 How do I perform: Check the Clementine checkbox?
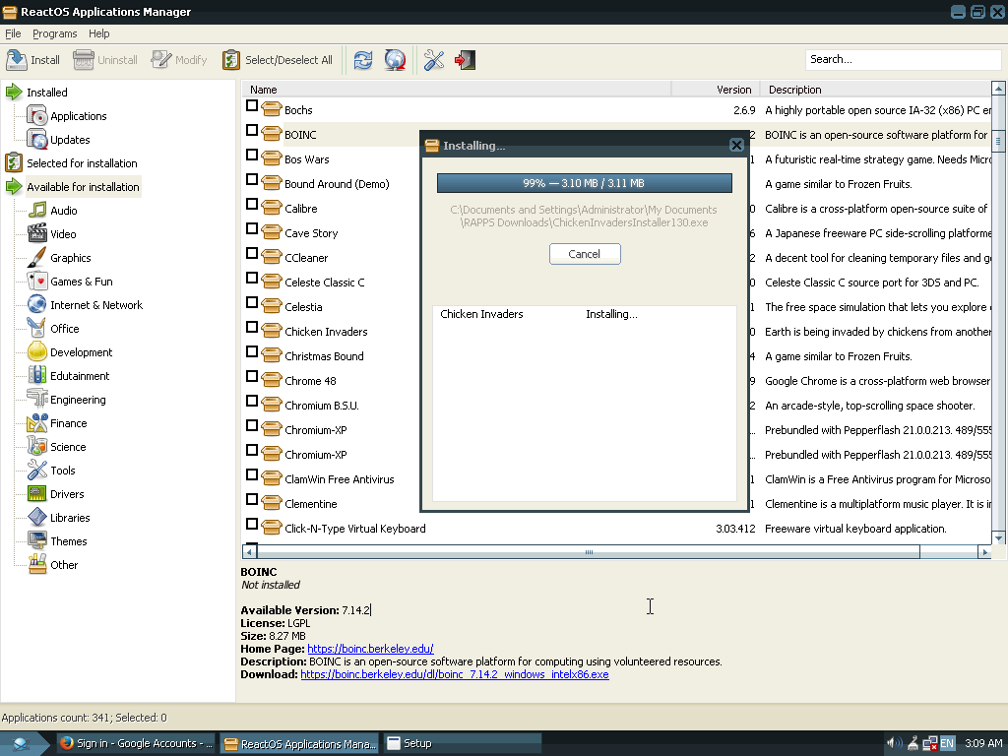[x=252, y=499]
